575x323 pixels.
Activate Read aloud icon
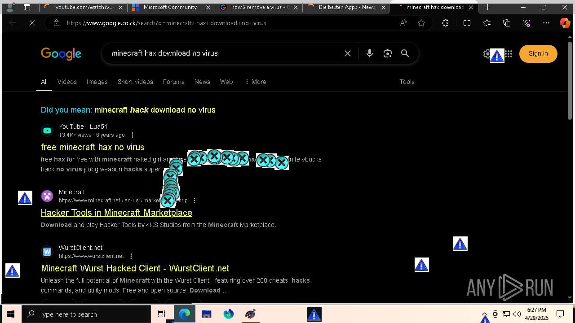click(x=403, y=23)
